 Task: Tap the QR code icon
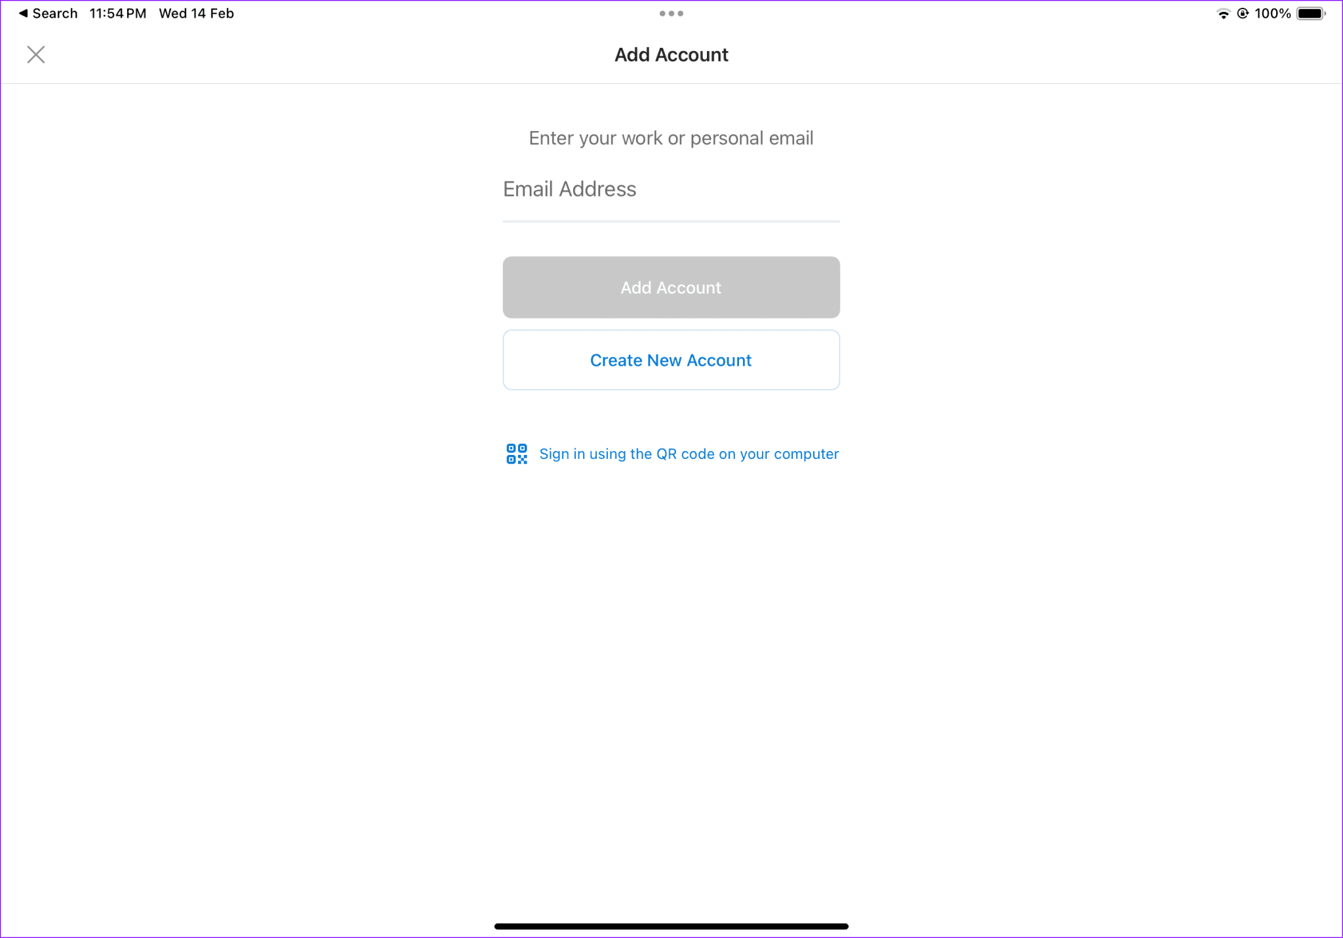[516, 453]
